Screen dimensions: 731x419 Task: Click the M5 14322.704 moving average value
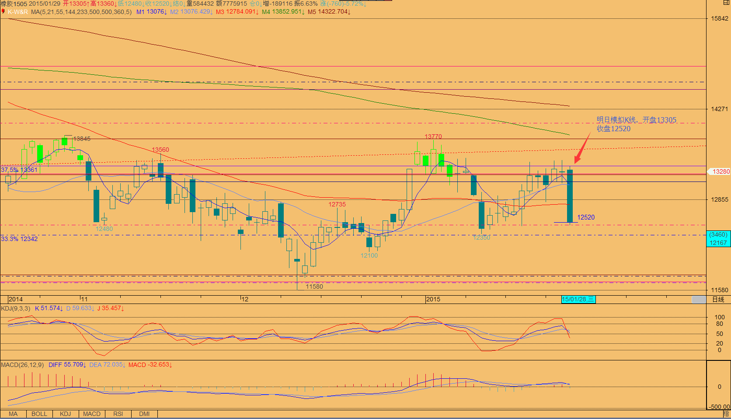coord(329,12)
